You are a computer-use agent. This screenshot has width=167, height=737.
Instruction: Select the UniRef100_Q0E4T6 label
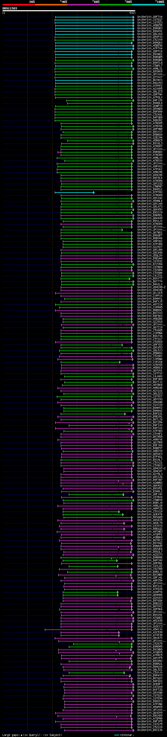(x=150, y=515)
